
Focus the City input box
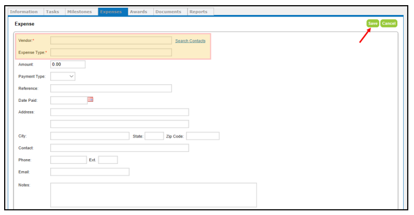[x=90, y=136]
